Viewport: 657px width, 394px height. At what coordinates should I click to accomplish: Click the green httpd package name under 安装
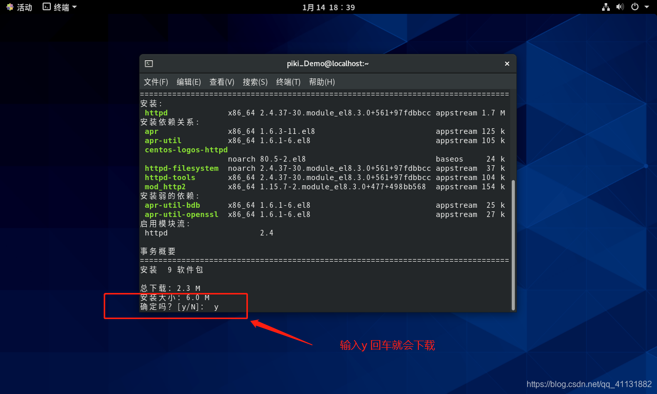pos(156,113)
